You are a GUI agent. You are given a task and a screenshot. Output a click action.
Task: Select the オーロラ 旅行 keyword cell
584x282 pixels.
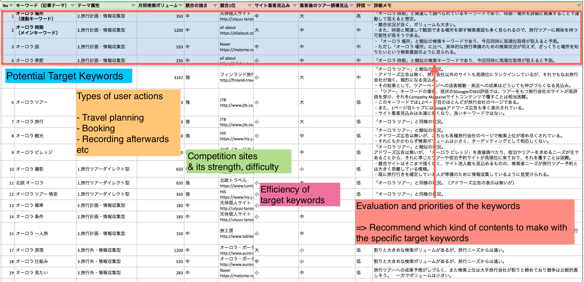coord(45,122)
